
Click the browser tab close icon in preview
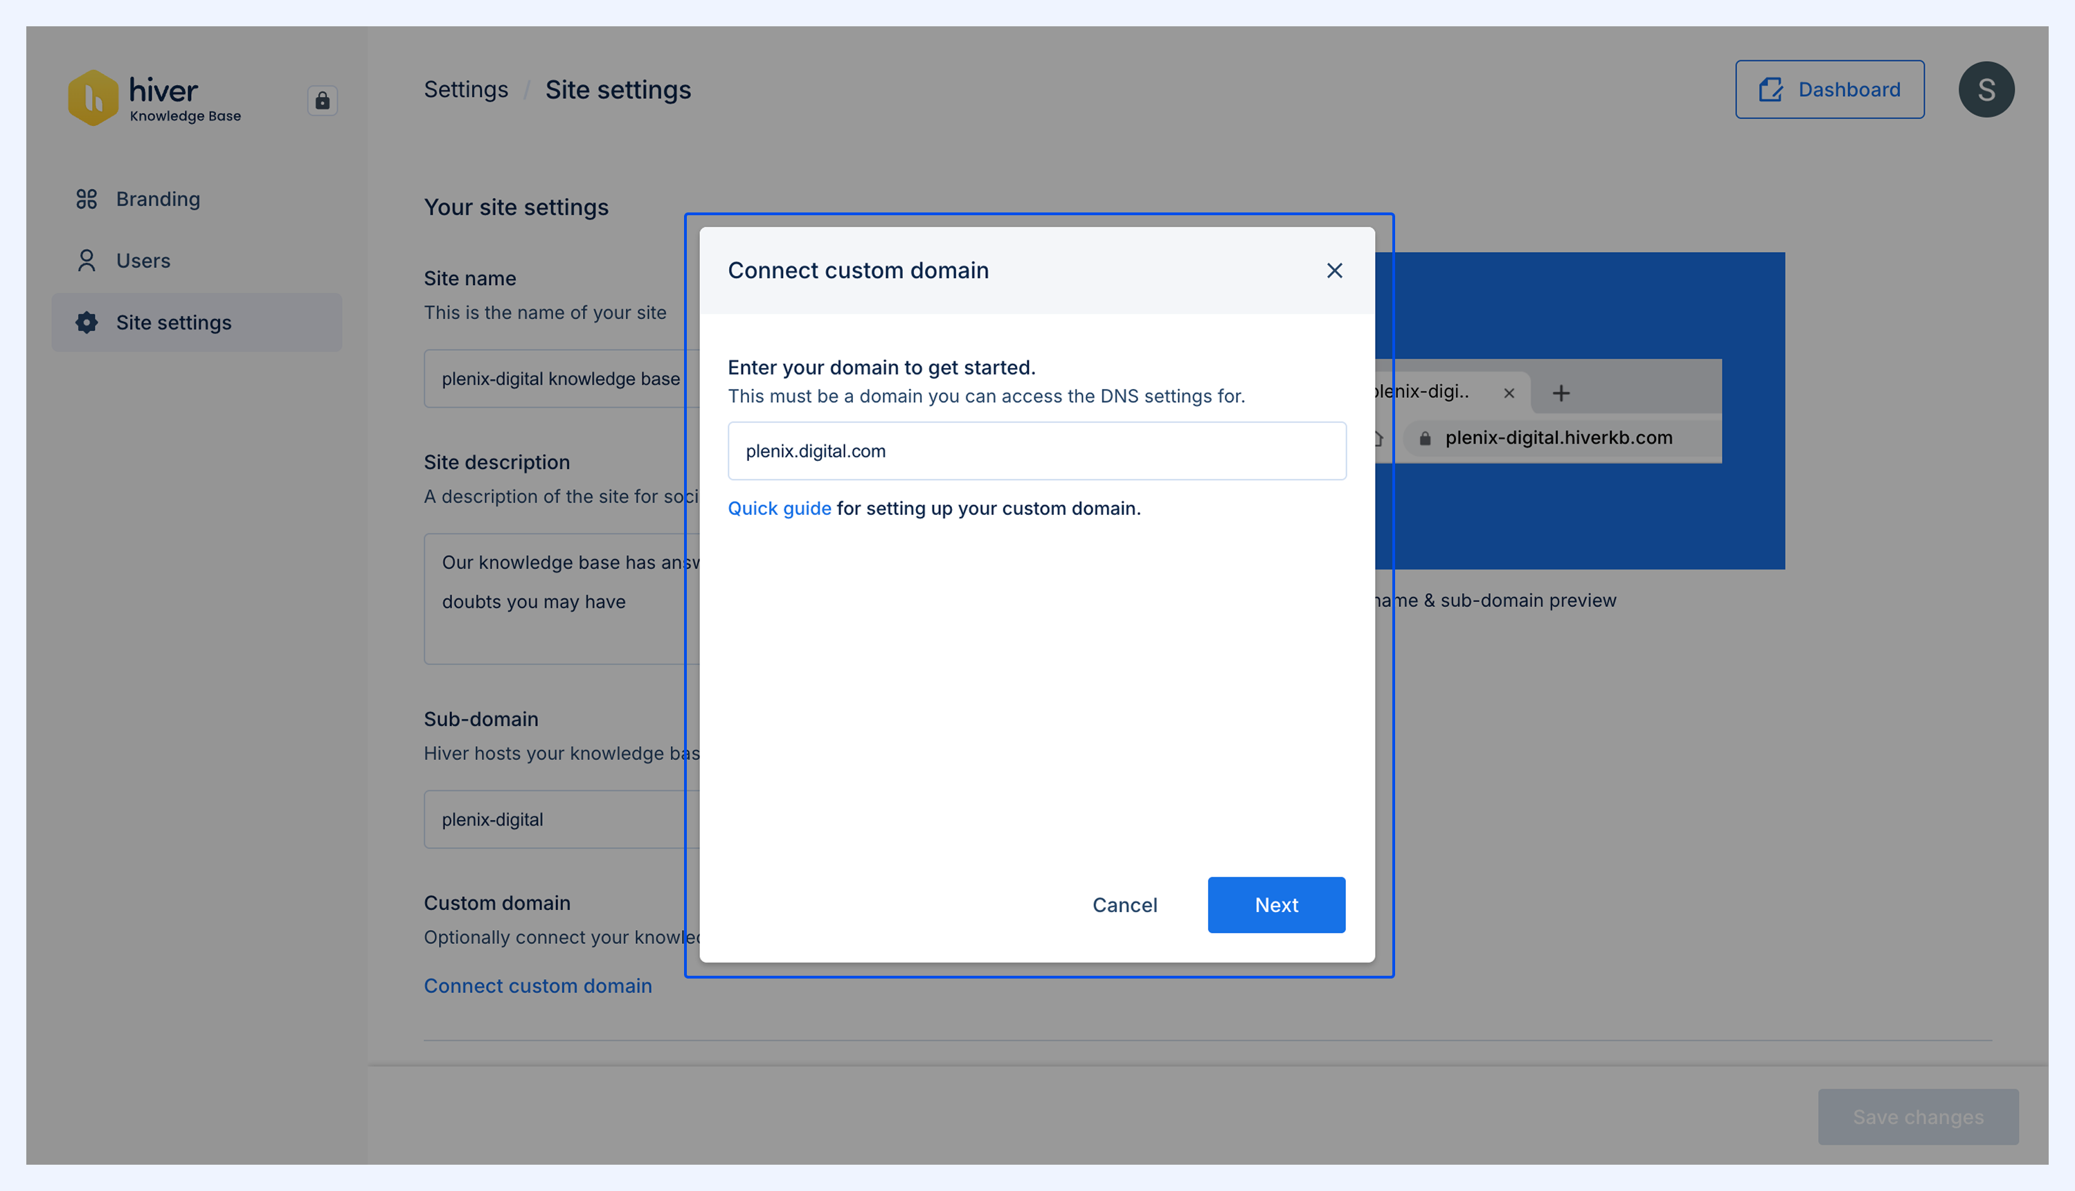click(1509, 392)
